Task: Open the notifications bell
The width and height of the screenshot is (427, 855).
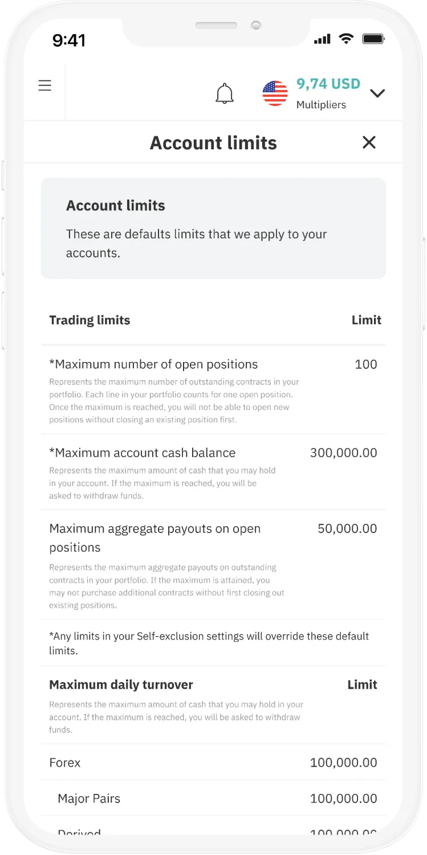Action: (x=225, y=92)
